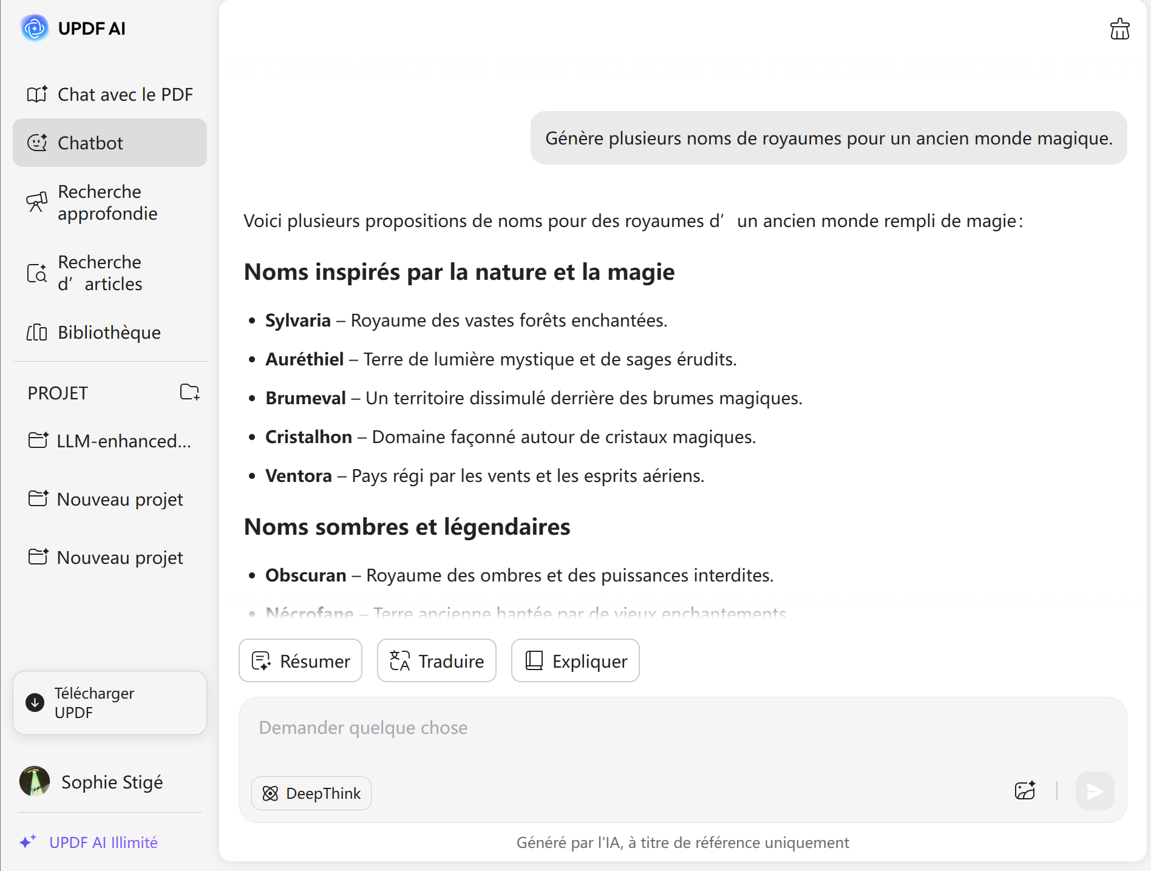Select the Chatbot menu item
The image size is (1151, 871).
click(x=110, y=143)
